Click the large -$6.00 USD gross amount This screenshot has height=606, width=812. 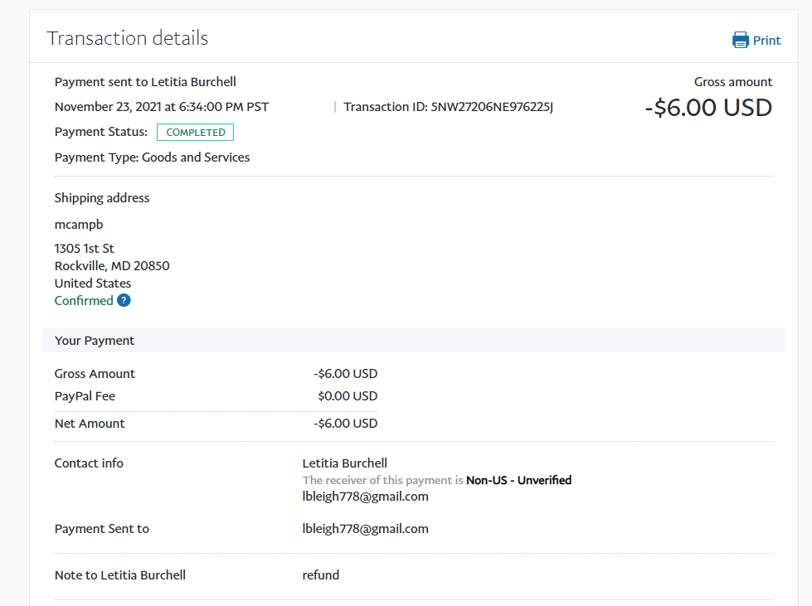[707, 108]
